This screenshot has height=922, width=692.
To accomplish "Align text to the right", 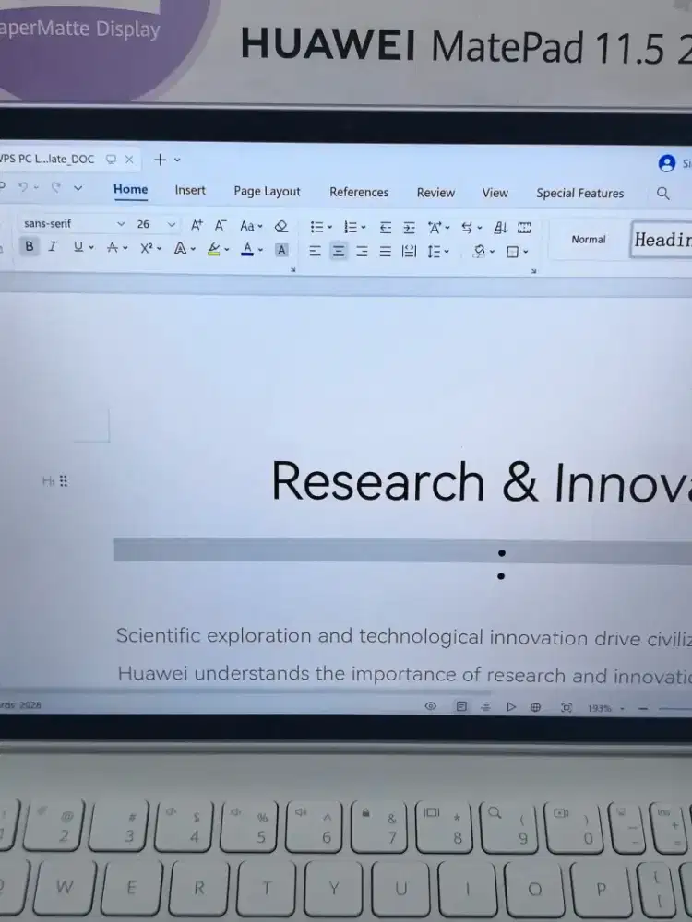I will (362, 252).
